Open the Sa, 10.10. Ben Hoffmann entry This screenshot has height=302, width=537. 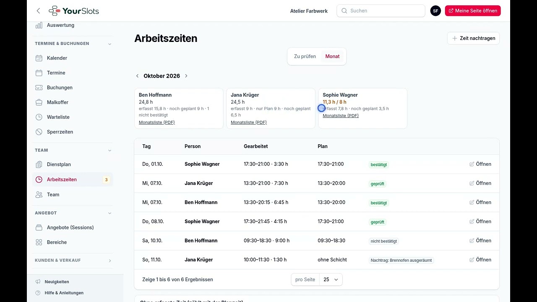pos(480,241)
